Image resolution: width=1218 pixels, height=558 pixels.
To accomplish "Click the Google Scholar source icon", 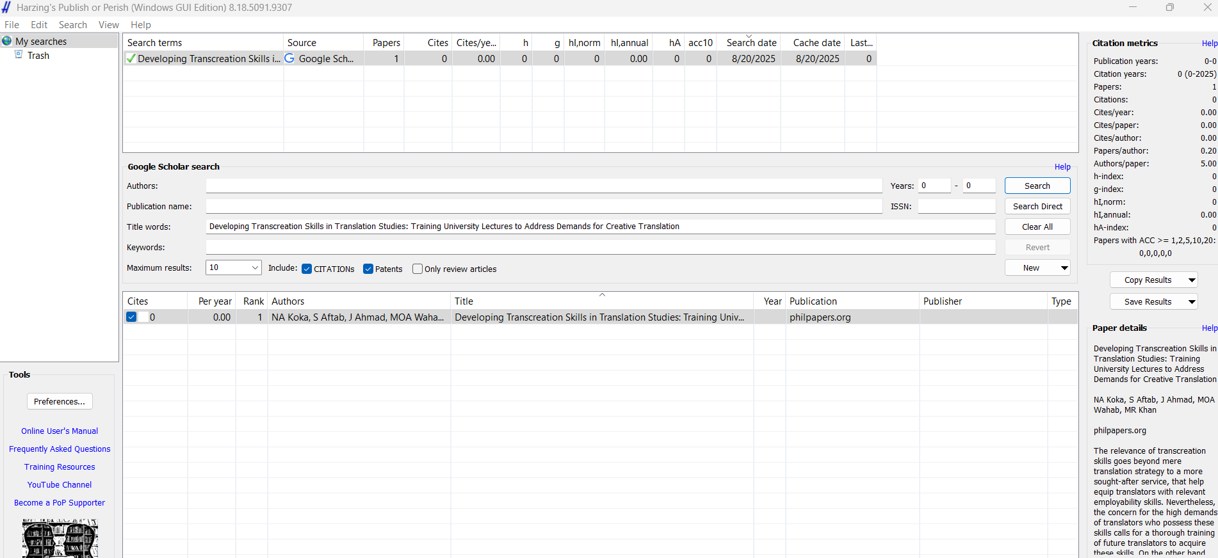I will 289,58.
